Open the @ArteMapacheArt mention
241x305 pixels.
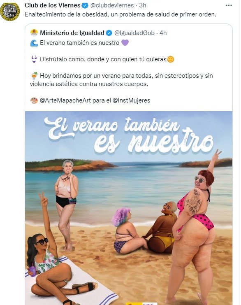tap(65, 100)
